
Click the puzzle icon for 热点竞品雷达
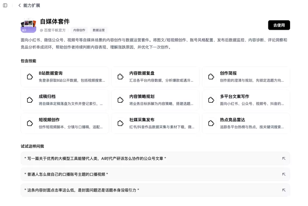(211, 123)
